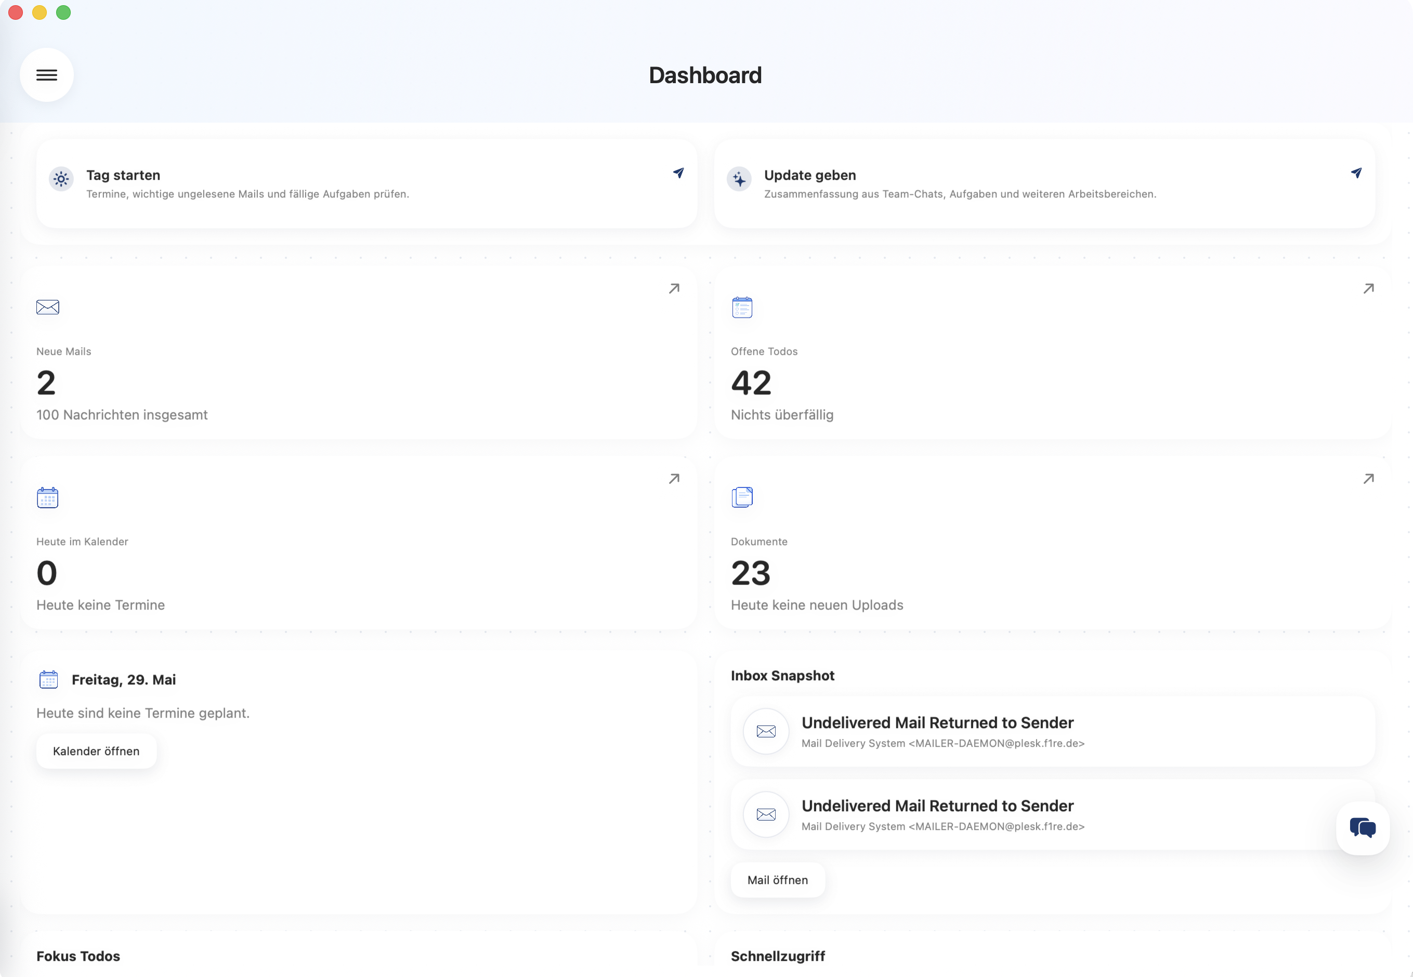Click the calendar icon in Heute im Kalender card

tap(48, 498)
